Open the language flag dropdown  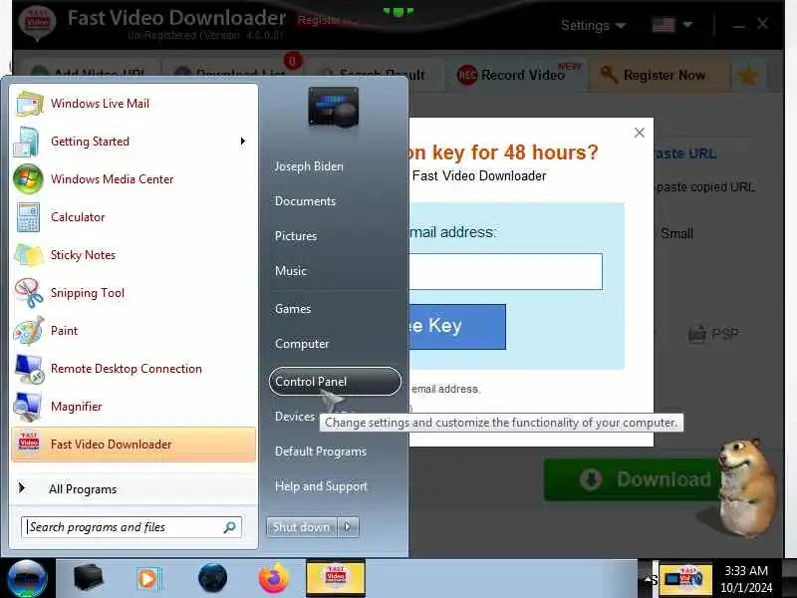coord(671,24)
